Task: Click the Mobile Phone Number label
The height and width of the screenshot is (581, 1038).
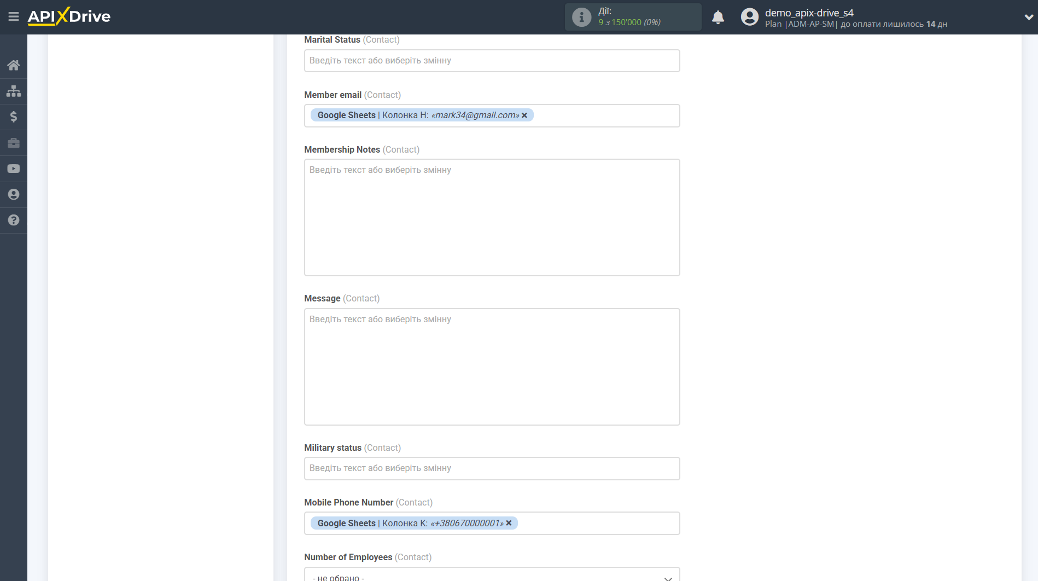Action: click(368, 502)
